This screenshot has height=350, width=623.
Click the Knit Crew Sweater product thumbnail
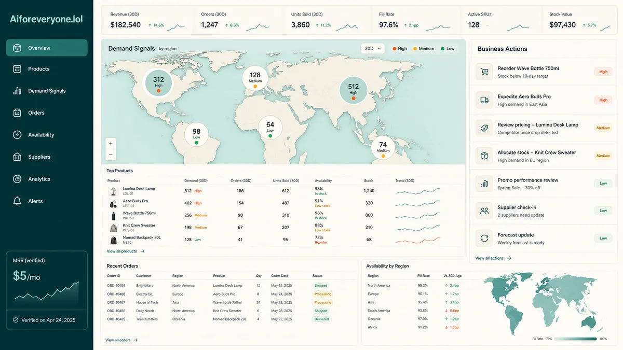tap(113, 228)
